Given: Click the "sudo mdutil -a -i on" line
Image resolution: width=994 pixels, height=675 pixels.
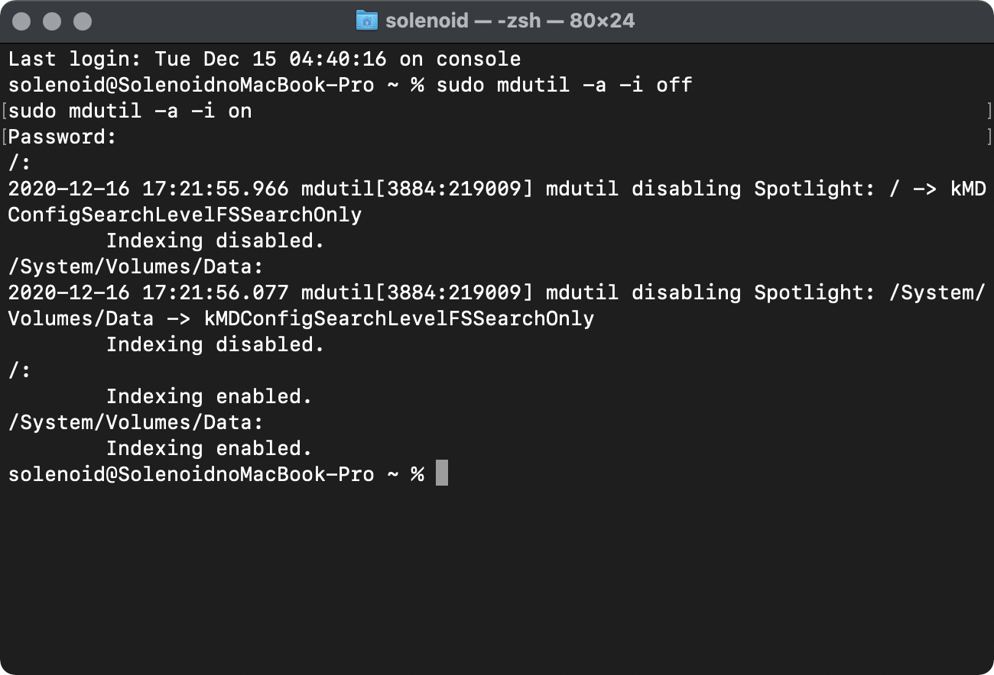Looking at the screenshot, I should 130,111.
